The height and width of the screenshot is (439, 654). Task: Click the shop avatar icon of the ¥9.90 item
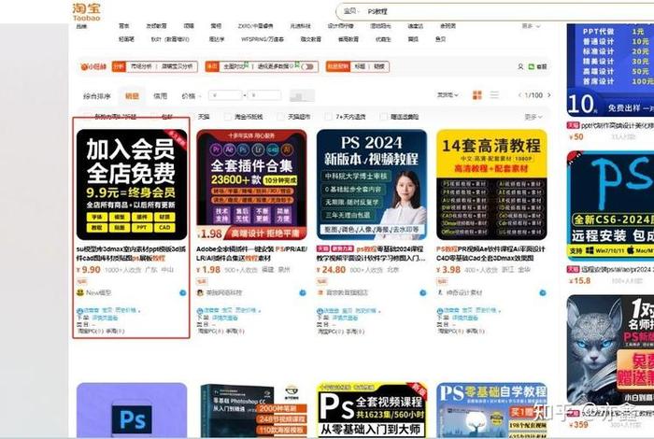[x=80, y=292]
